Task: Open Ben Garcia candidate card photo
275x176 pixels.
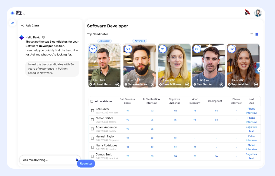Action: pos(208,66)
